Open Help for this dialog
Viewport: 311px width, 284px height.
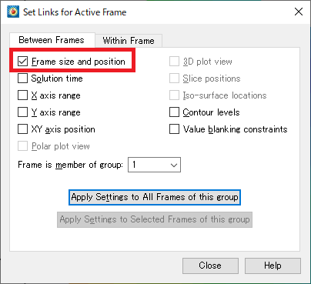(273, 266)
